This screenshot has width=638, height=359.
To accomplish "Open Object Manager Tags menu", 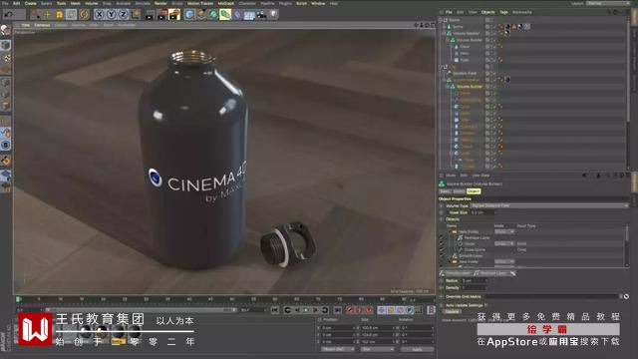I will [503, 12].
